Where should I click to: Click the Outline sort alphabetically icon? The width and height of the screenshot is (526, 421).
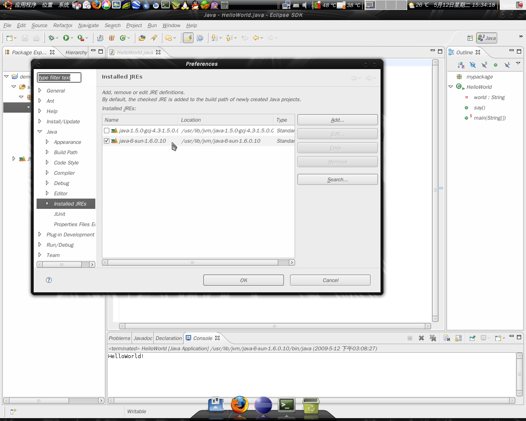click(x=461, y=65)
